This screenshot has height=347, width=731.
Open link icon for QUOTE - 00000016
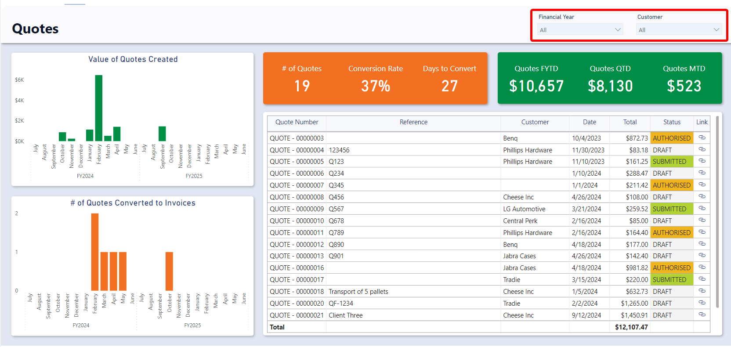[x=702, y=267]
